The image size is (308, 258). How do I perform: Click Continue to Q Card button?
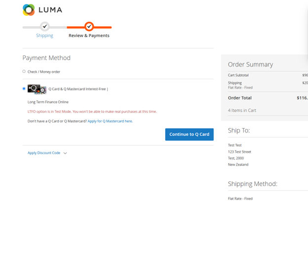190,134
